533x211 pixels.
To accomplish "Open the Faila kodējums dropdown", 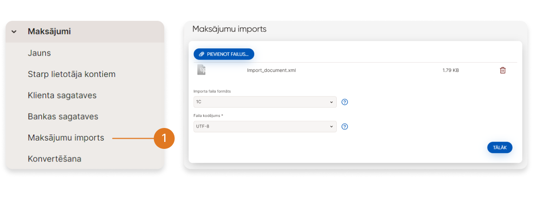I will (265, 127).
